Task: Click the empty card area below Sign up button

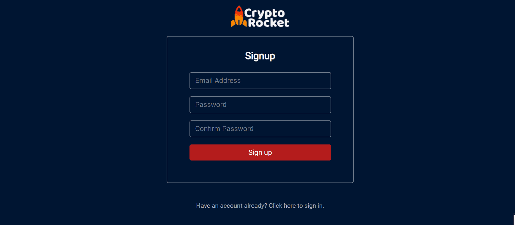Action: point(260,171)
